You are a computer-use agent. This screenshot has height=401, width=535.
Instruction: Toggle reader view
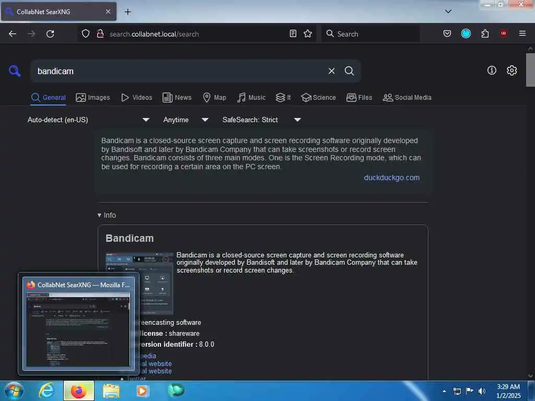293,33
